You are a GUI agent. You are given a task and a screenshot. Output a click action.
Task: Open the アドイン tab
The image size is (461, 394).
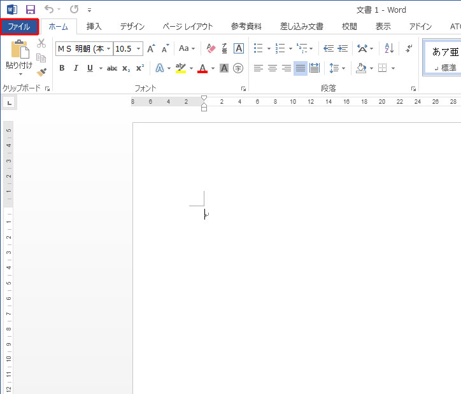(420, 27)
